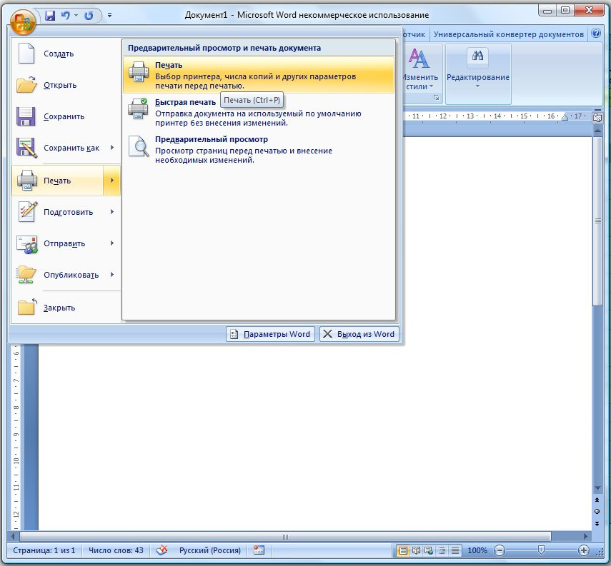Viewport: 611px width, 566px height.
Task: Expand the Отправить submenu arrow
Action: tap(112, 243)
